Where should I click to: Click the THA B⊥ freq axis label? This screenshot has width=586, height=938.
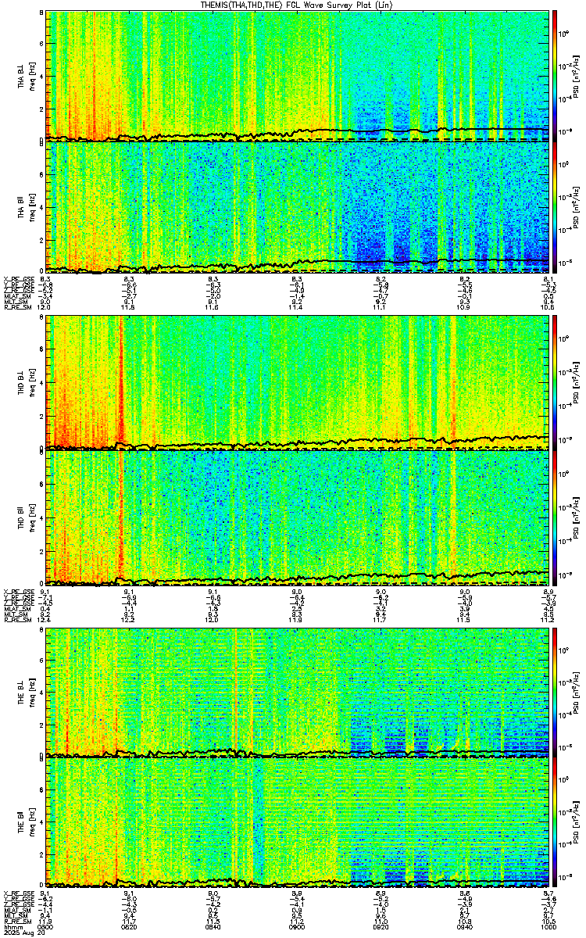point(27,76)
